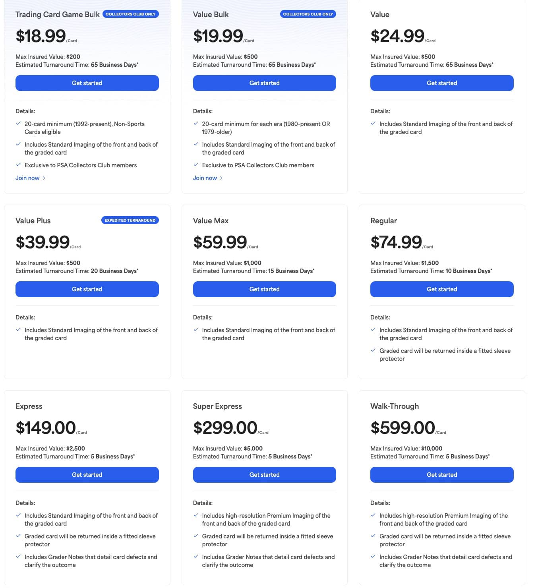Image resolution: width=534 pixels, height=588 pixels.
Task: Click Get started for Trading Card Game Bulk
Action: (87, 83)
